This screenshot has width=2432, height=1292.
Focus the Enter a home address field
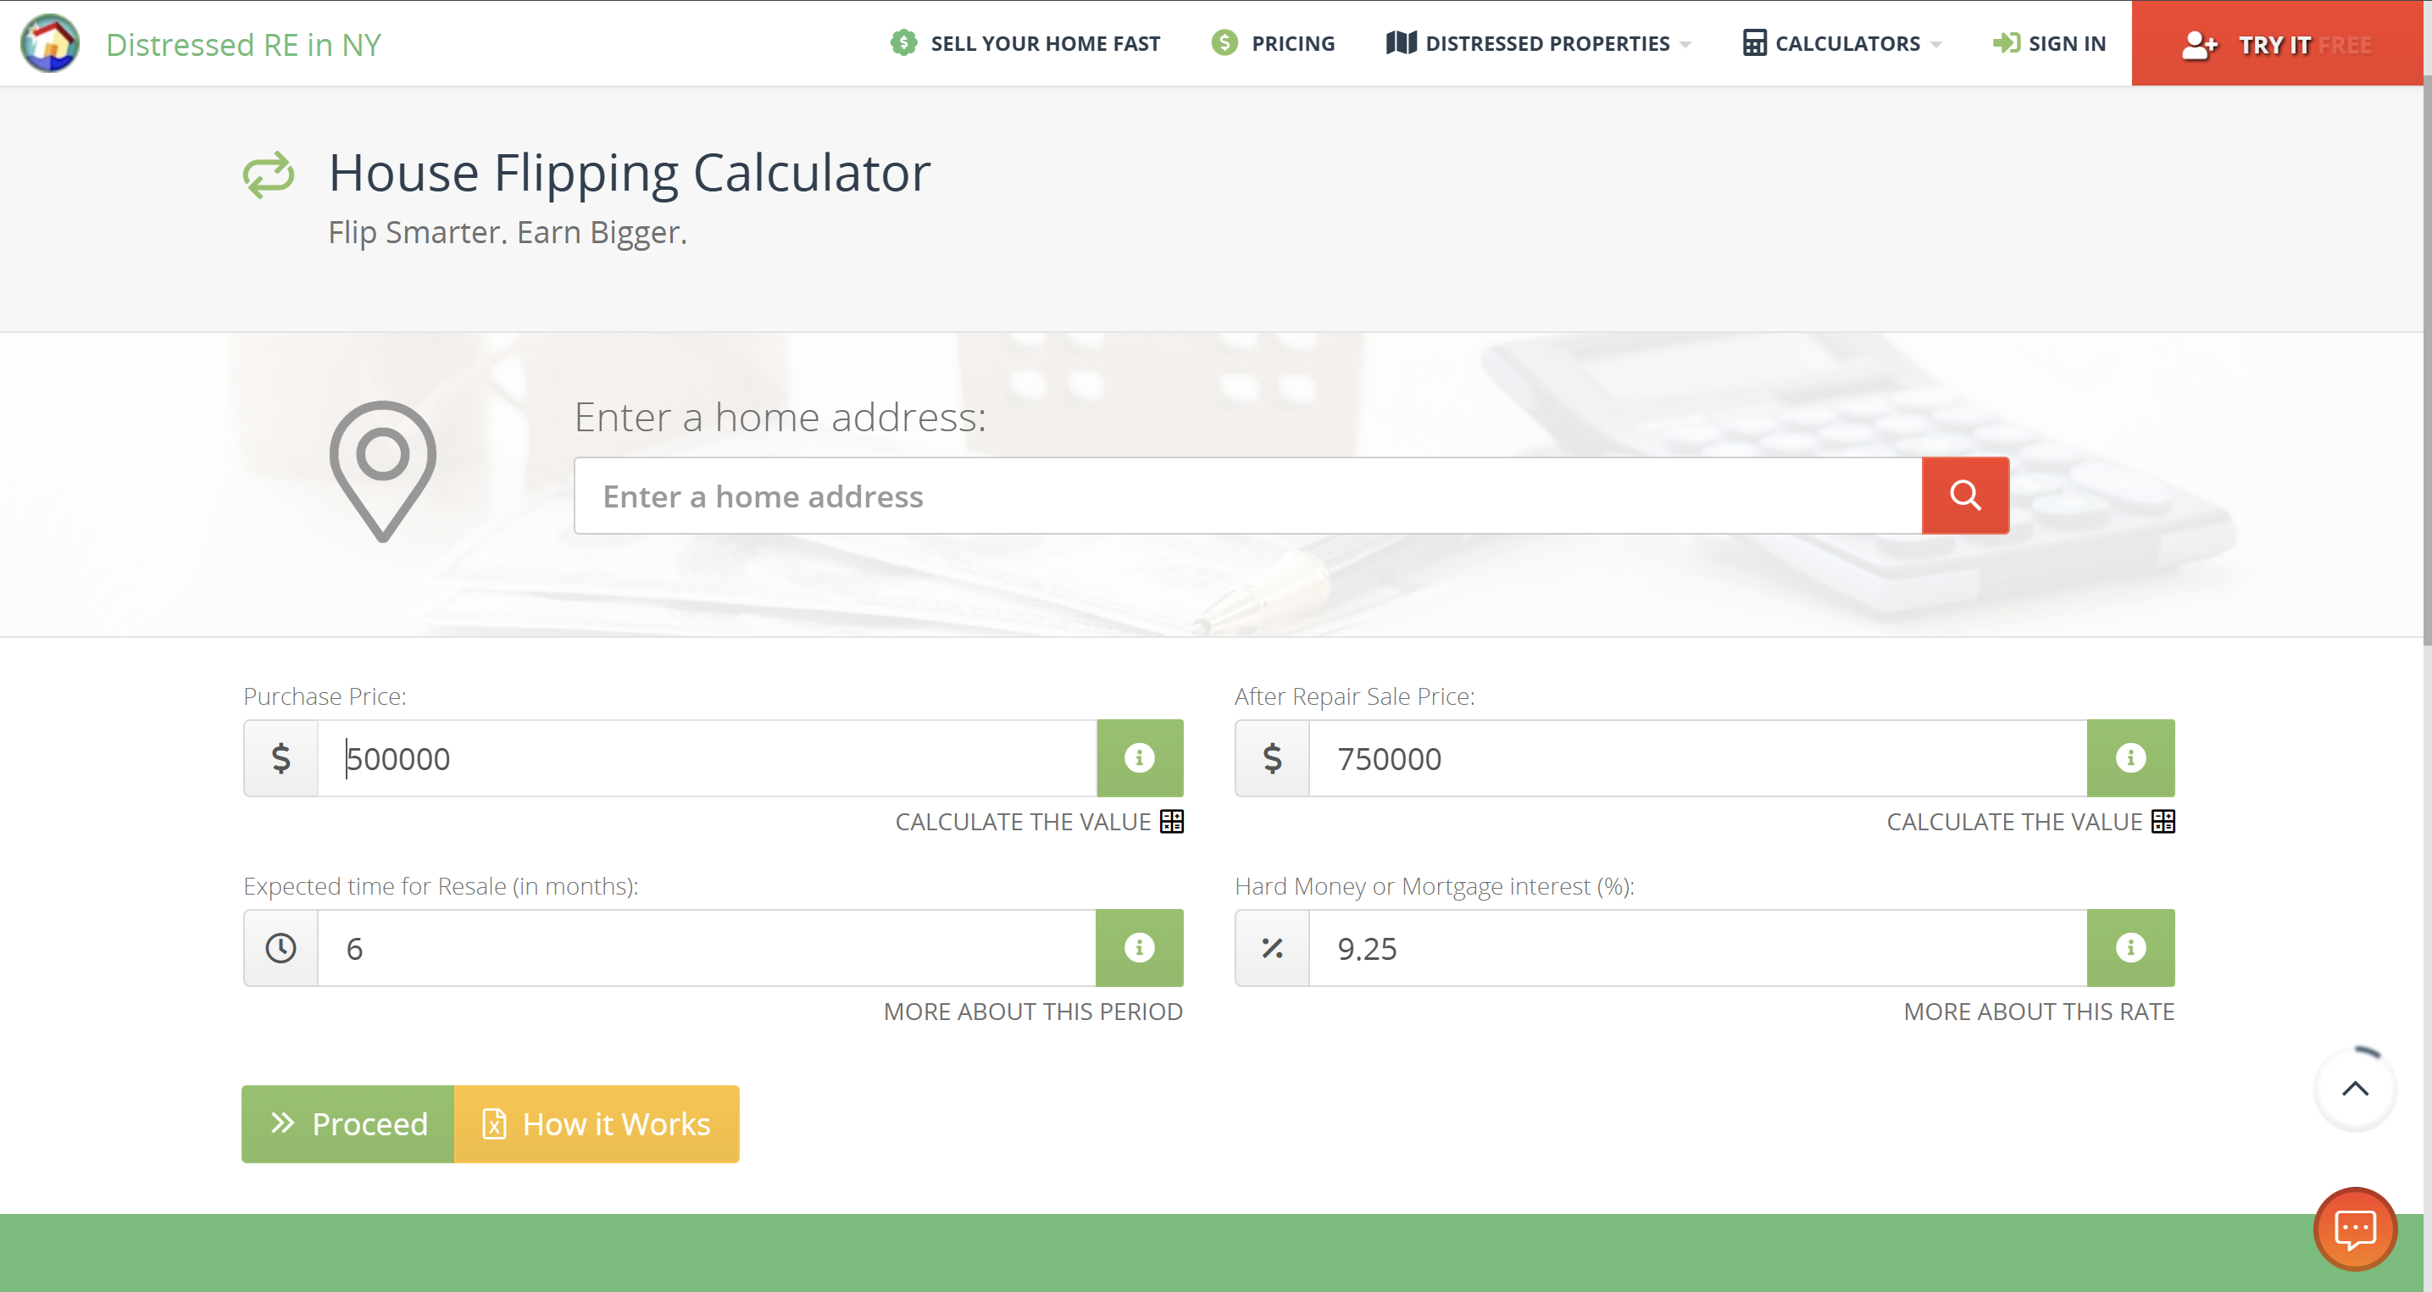point(1247,496)
